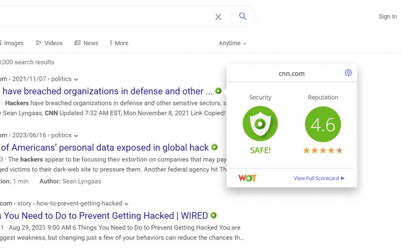The height and width of the screenshot is (251, 402).
Task: Click the green 4.6 reputation circle
Action: point(323,124)
